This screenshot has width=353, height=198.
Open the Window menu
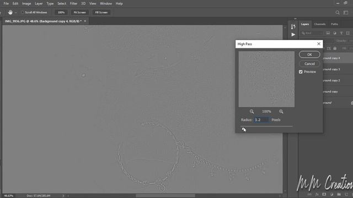[x=106, y=4]
